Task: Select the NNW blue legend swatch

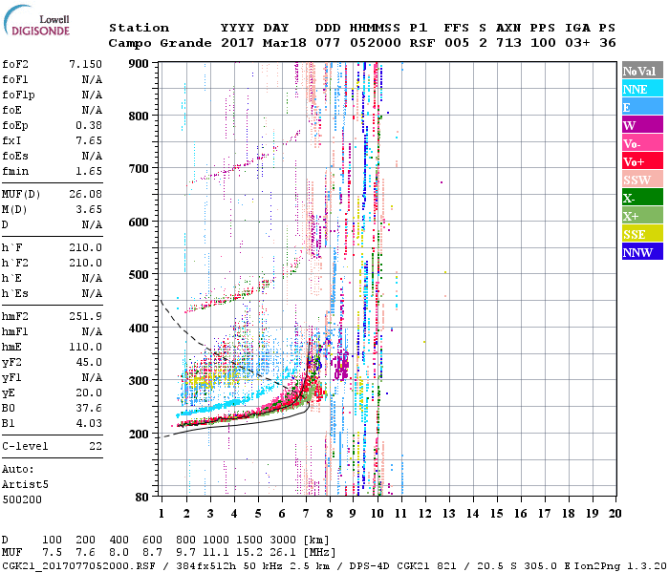Action: tap(641, 252)
